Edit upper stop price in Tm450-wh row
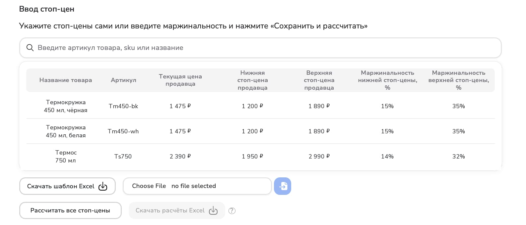The image size is (526, 225). [319, 131]
